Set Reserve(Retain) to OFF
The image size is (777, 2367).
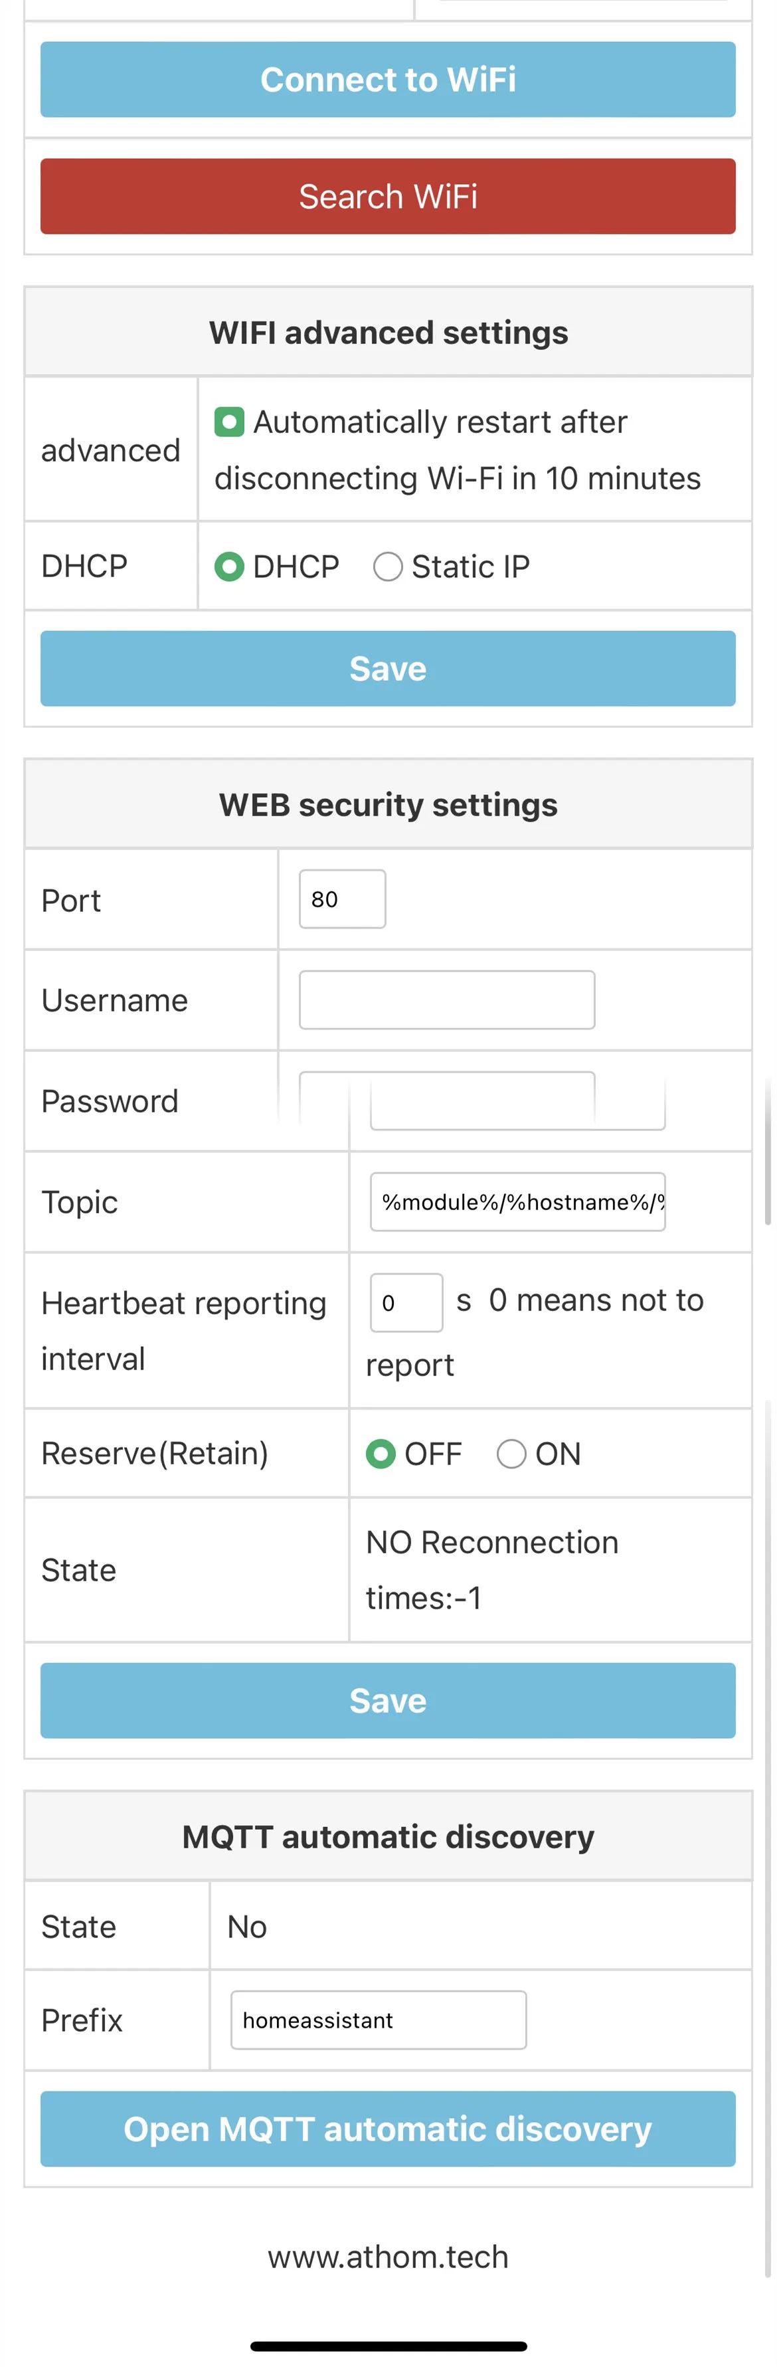[x=381, y=1454]
